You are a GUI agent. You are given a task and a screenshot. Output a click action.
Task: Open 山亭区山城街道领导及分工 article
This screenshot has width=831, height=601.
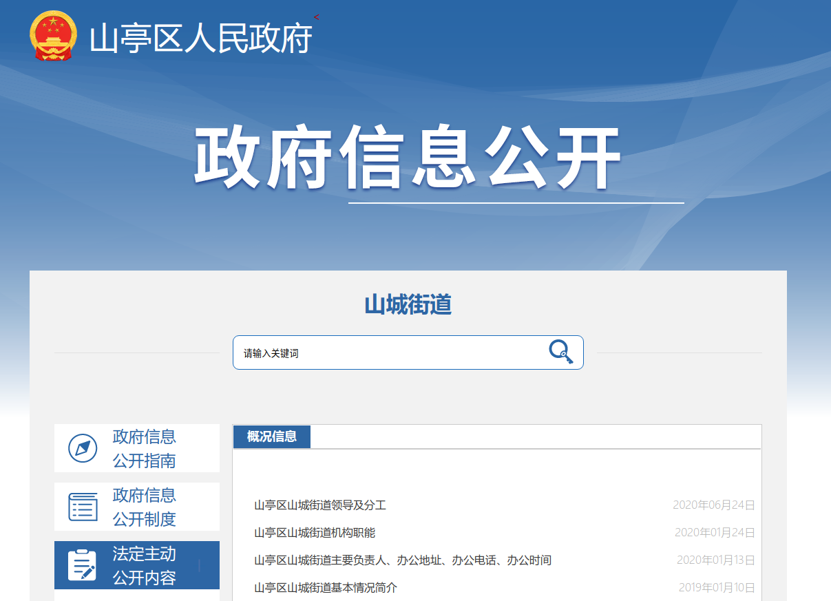point(320,505)
